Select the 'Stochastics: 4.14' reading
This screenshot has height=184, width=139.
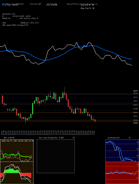pyautogui.click(x=9, y=14)
